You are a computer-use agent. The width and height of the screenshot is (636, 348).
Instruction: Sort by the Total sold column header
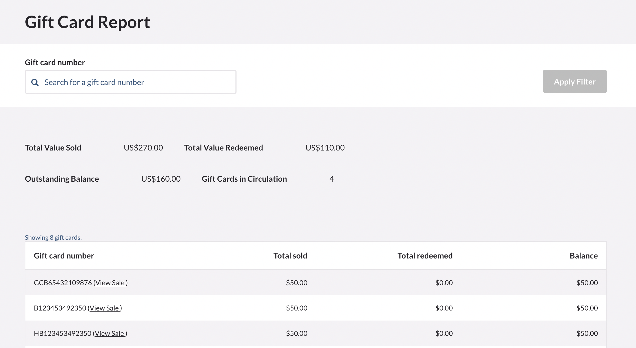[x=290, y=256]
